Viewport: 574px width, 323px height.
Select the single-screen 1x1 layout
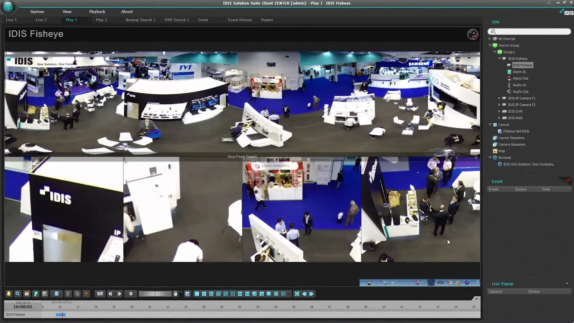[197, 294]
